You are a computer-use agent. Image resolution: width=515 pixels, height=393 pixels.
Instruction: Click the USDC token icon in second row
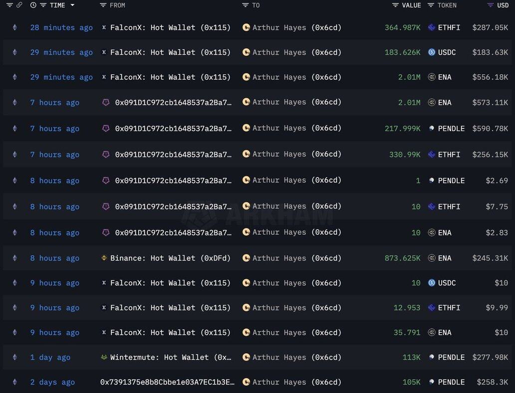click(432, 52)
